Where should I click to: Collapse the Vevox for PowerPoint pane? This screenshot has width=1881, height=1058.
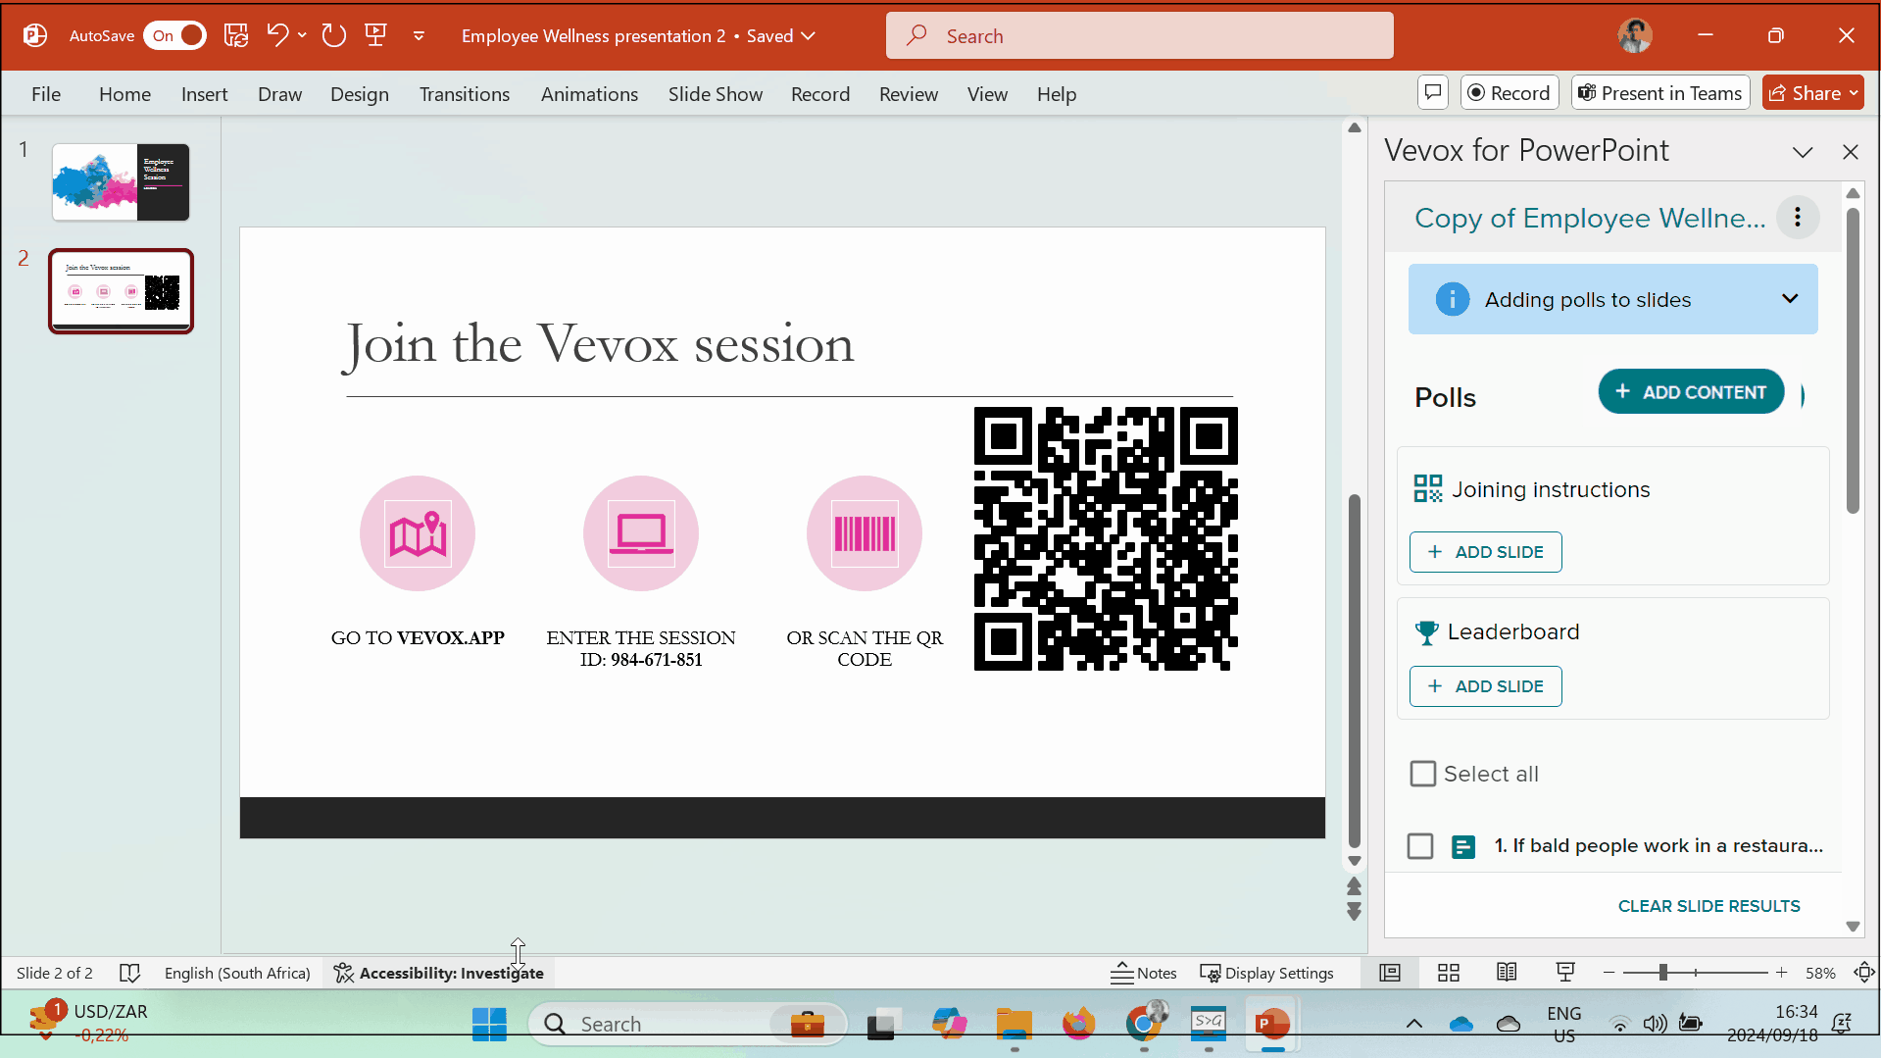click(1804, 152)
